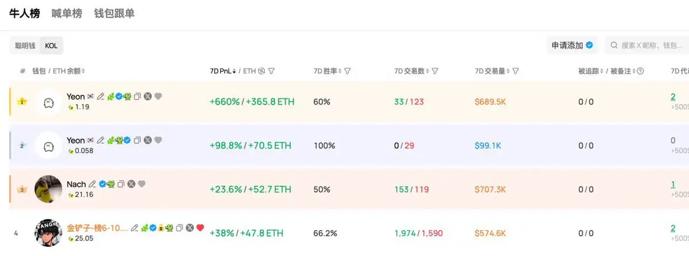
Task: Click the 153 / 119 trade count
Action: click(411, 190)
